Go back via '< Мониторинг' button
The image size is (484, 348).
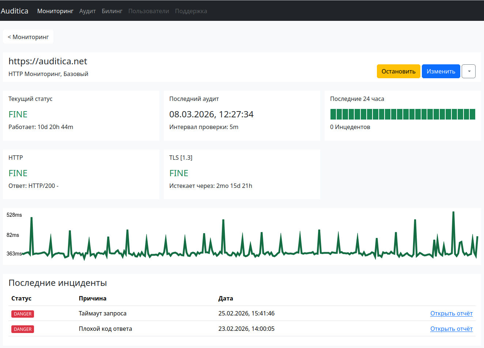28,37
